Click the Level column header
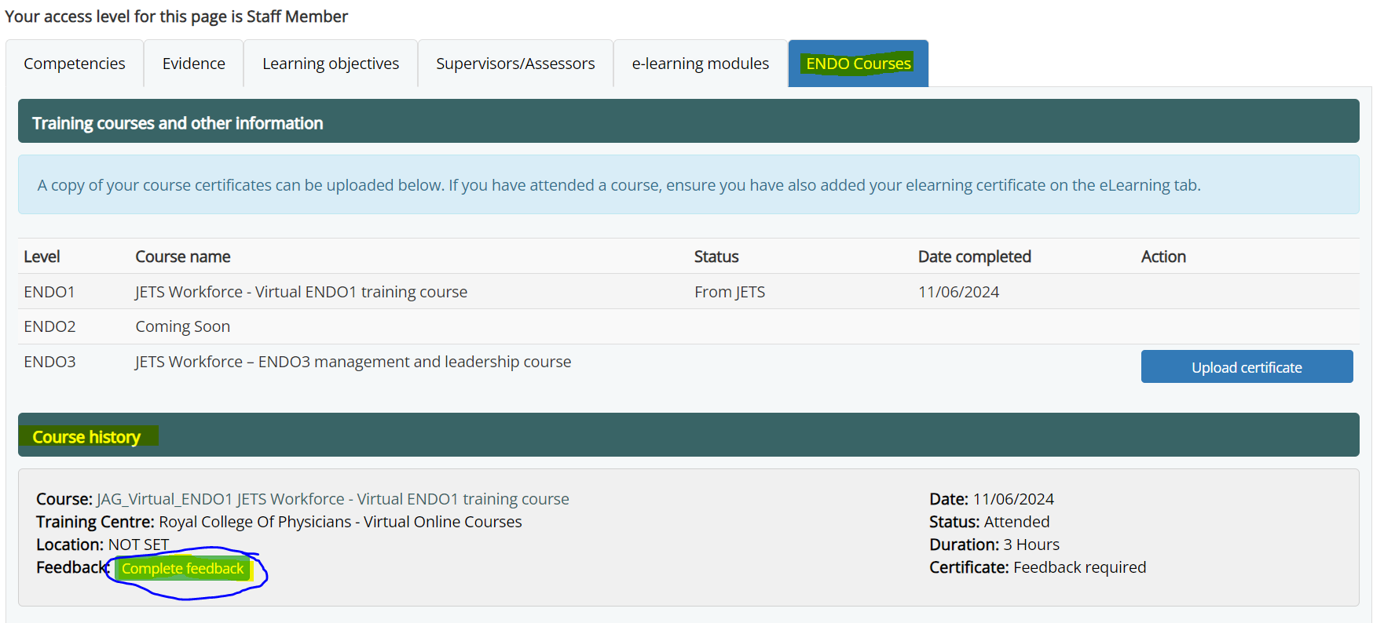This screenshot has height=623, width=1373. click(42, 257)
